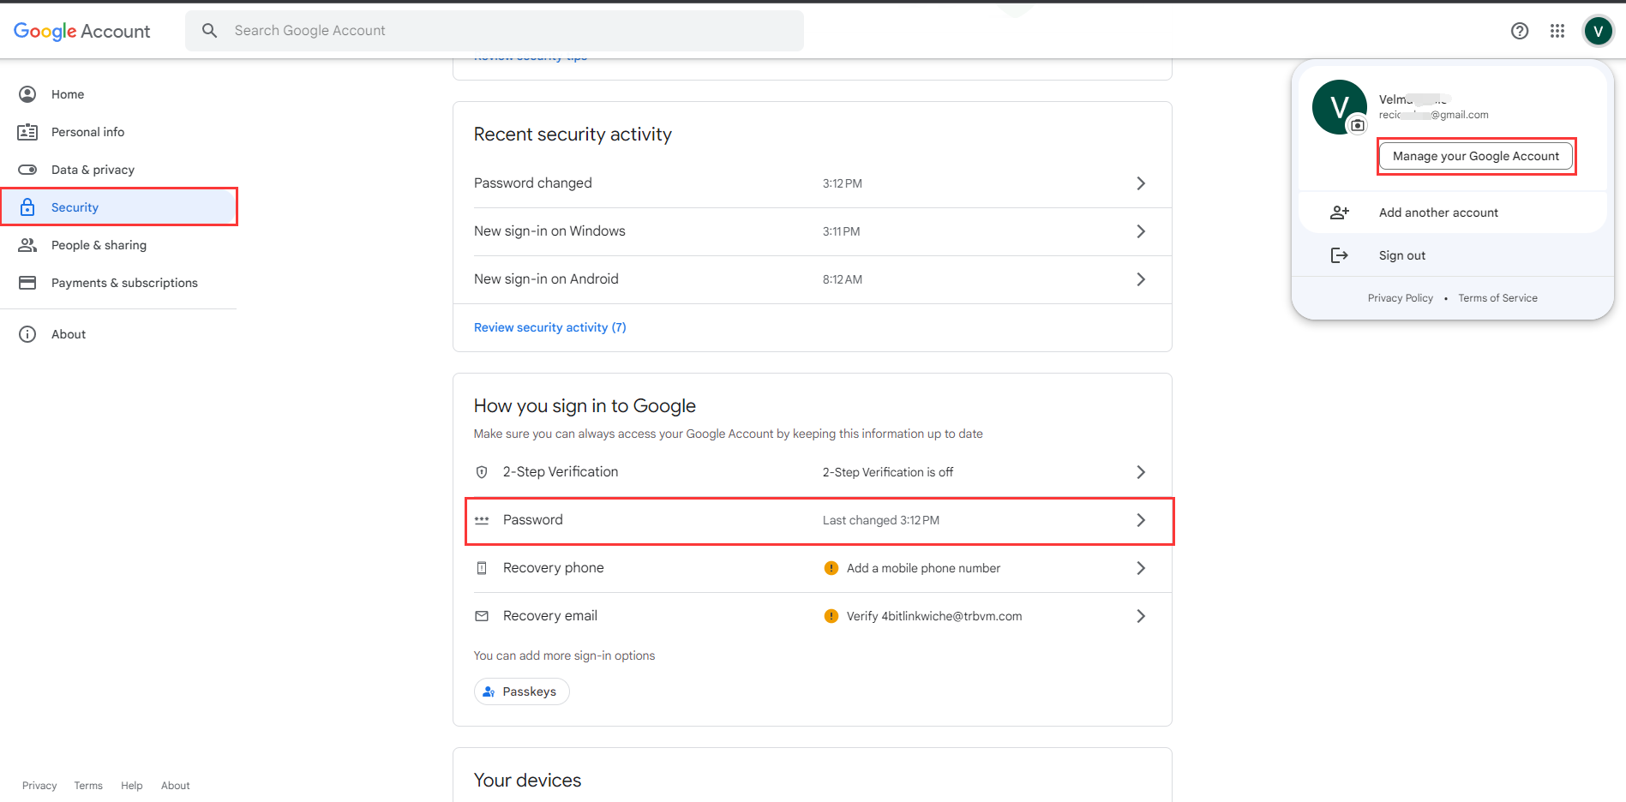Click the Recovery phone device icon

[x=482, y=568]
